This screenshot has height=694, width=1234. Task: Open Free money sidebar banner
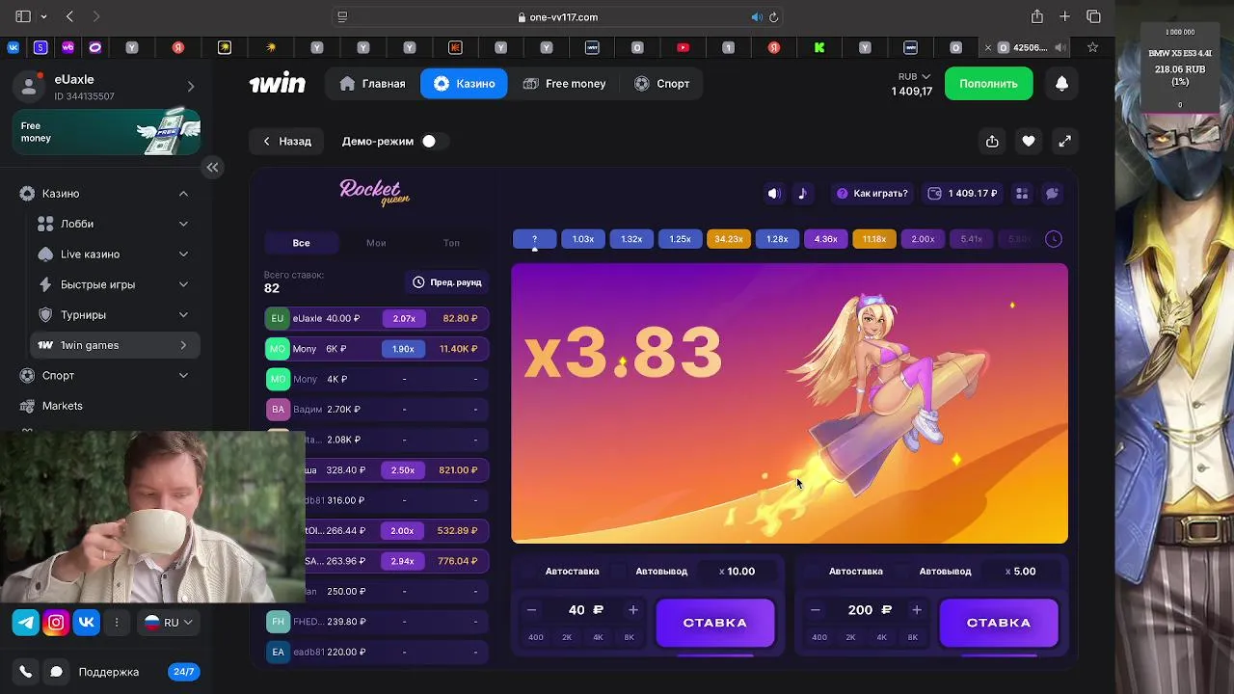106,132
